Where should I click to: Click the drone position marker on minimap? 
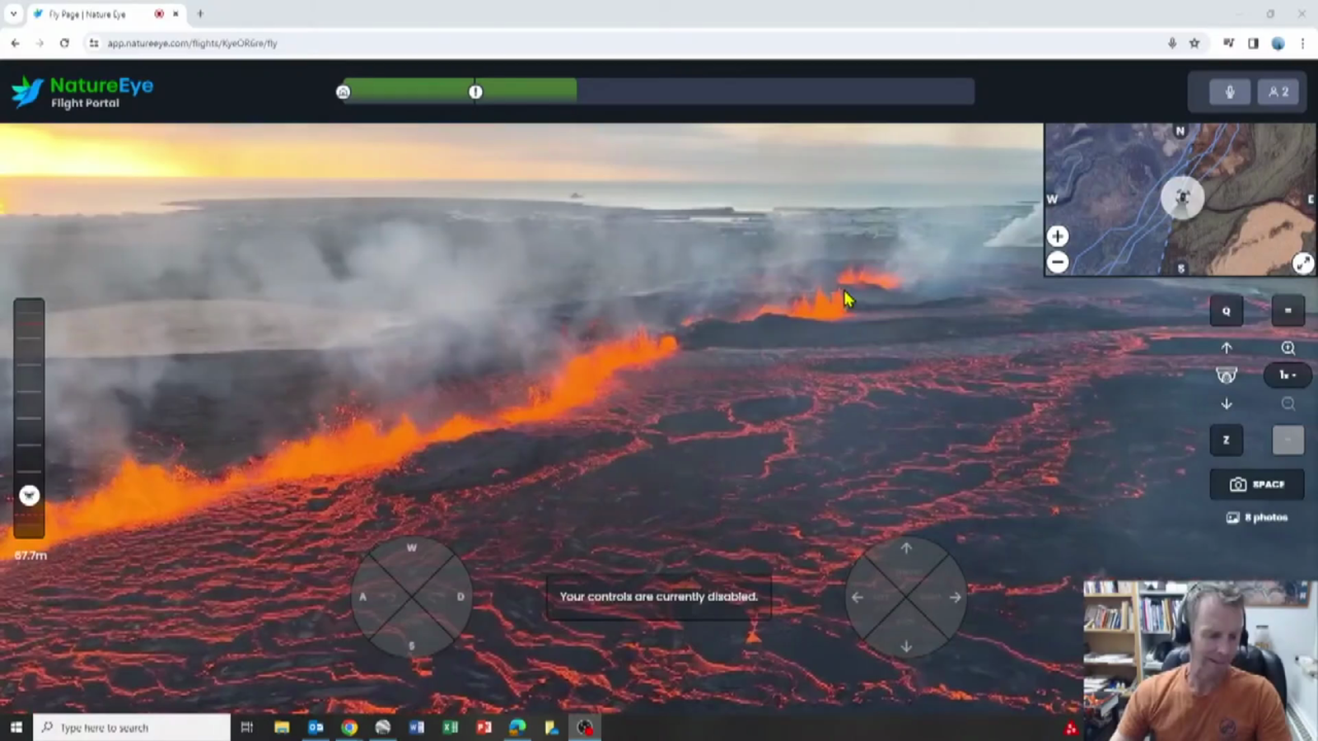click(x=1182, y=198)
